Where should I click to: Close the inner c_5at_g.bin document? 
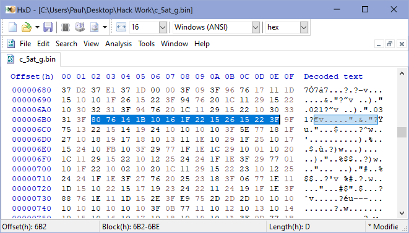point(402,44)
